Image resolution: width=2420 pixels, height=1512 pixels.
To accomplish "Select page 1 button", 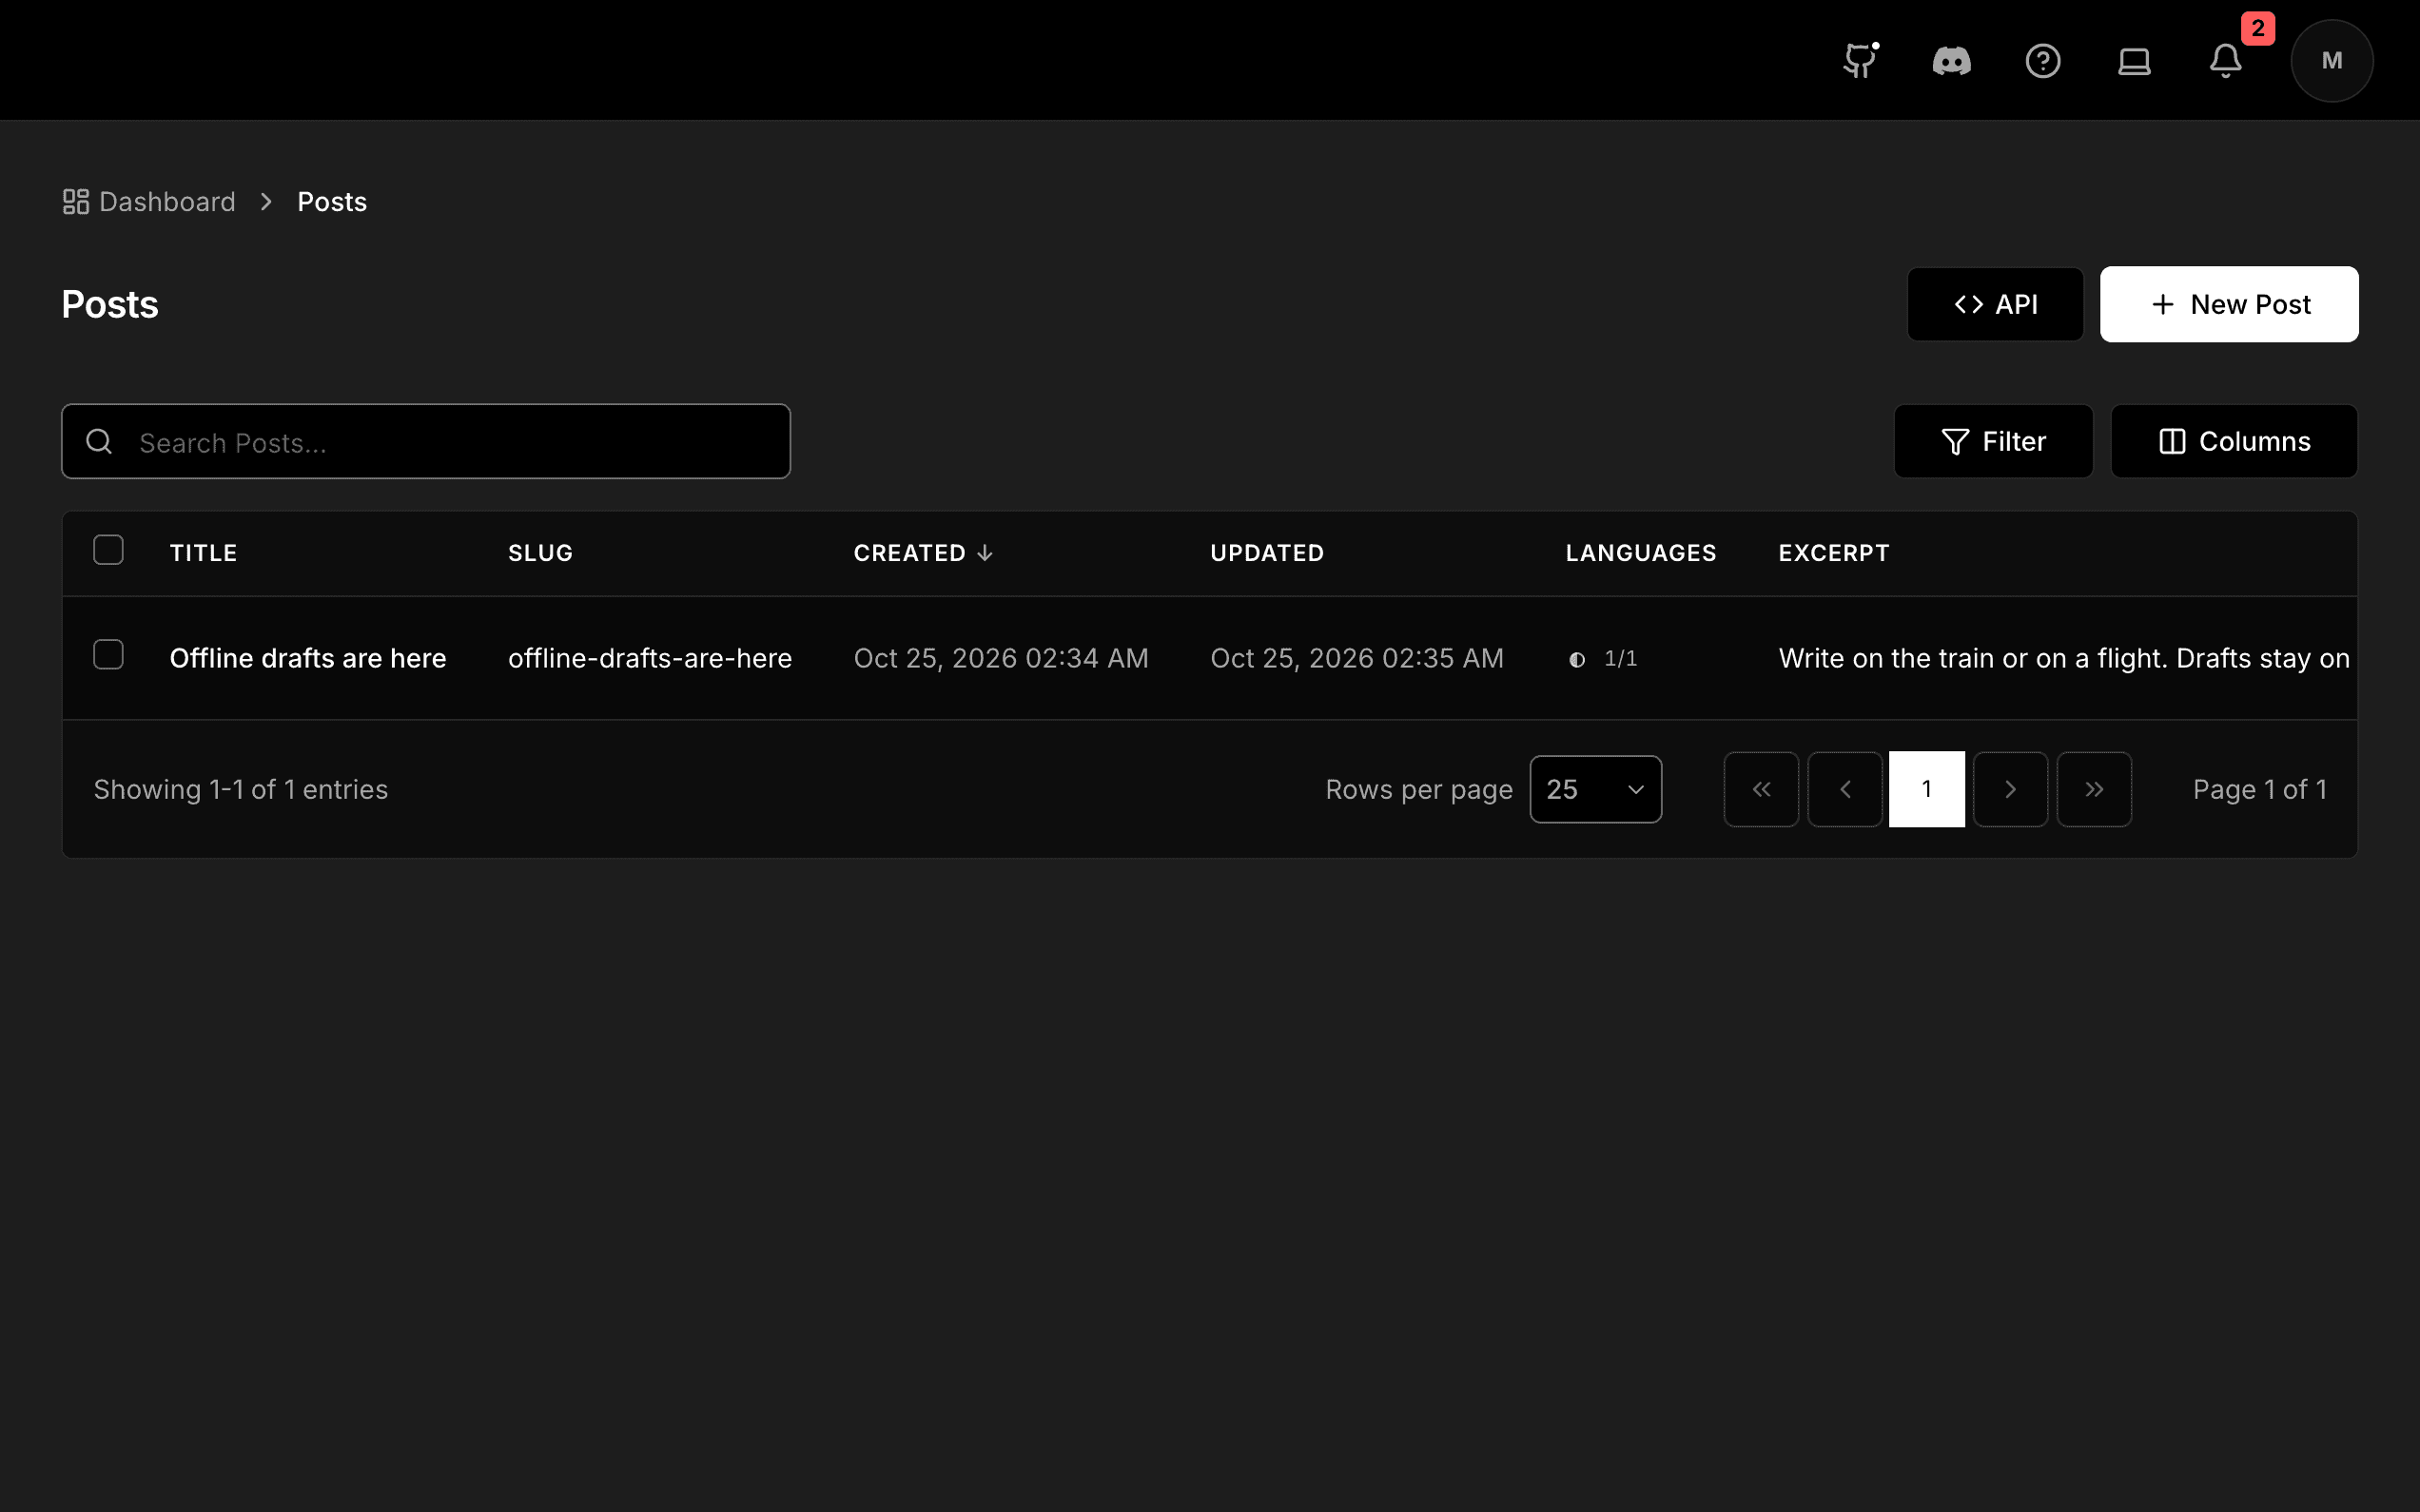I will 1927,789.
